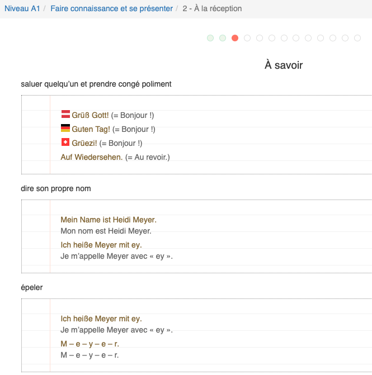Screen dimensions: 372x375
Task: Click the À savoir heading
Action: click(x=284, y=65)
